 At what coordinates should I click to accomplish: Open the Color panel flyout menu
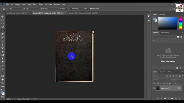(x=183, y=15)
